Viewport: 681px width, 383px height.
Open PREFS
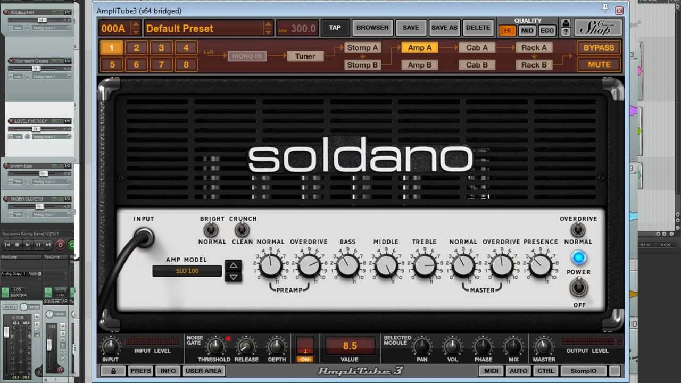click(140, 371)
